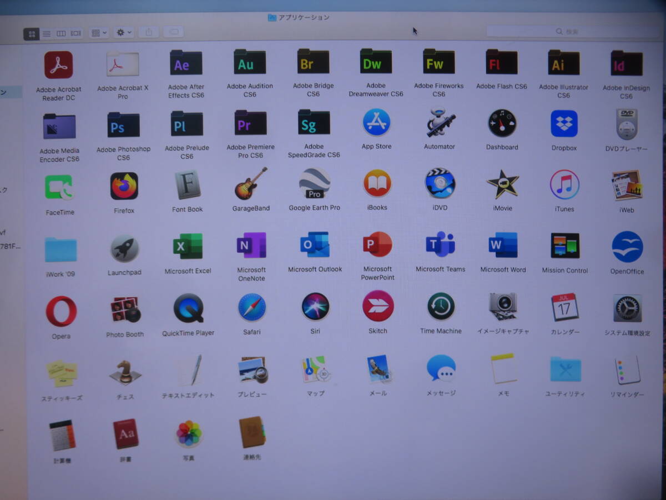Switch Finder to list view
The height and width of the screenshot is (500, 666).
[x=47, y=34]
